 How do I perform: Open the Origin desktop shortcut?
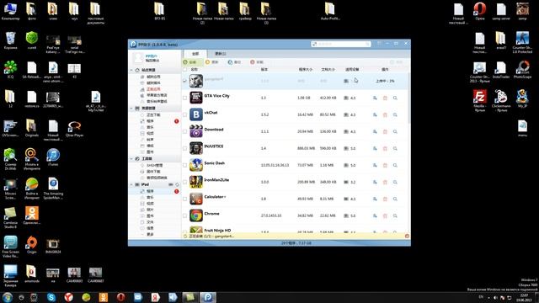[32, 245]
